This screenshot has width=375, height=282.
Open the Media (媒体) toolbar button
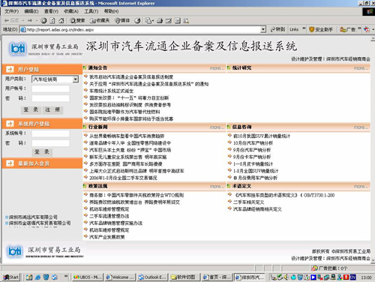[122, 20]
